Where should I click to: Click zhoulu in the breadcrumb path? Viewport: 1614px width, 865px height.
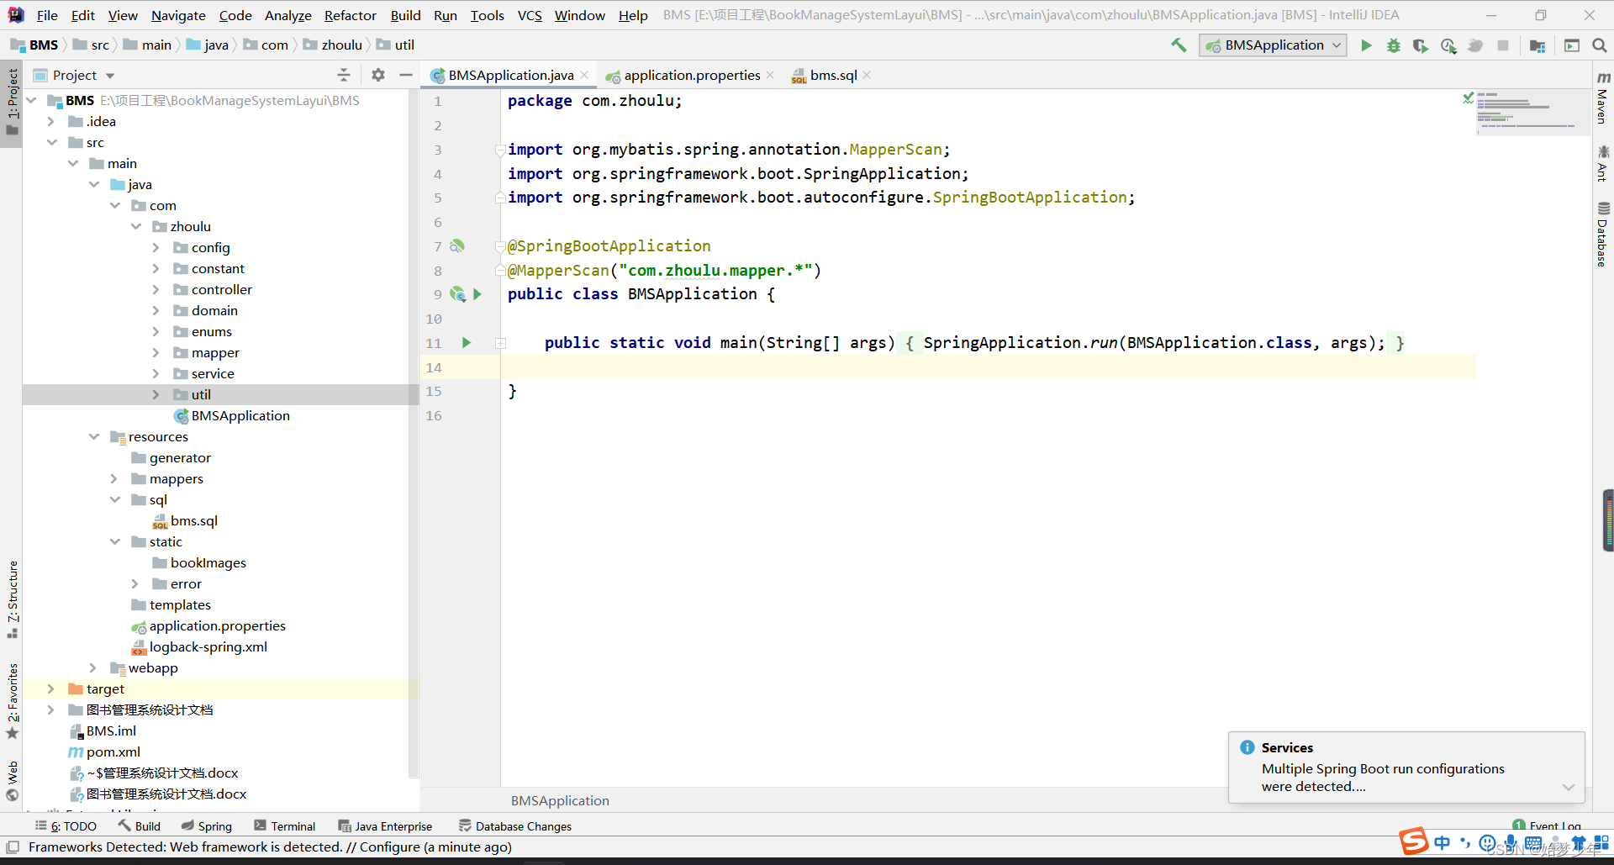(x=341, y=45)
